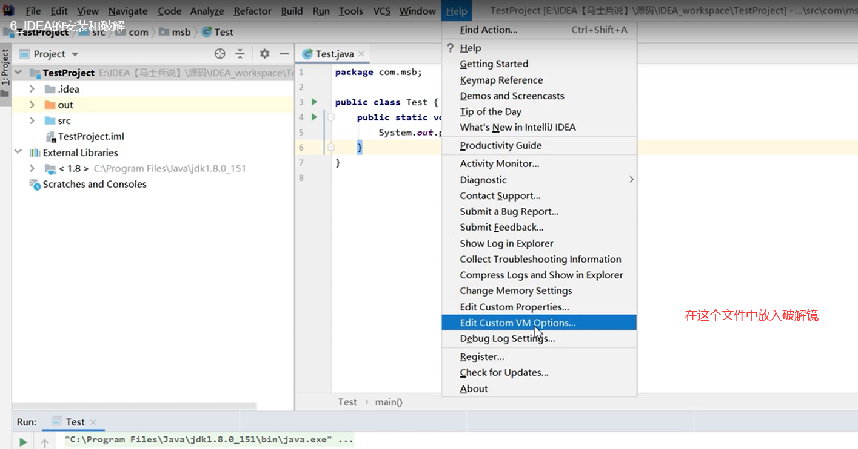Select the Test tab in Run panel

click(75, 422)
